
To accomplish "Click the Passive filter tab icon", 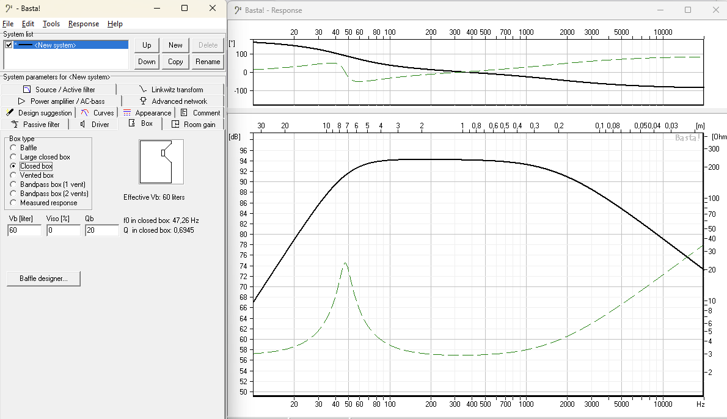I will [x=15, y=124].
